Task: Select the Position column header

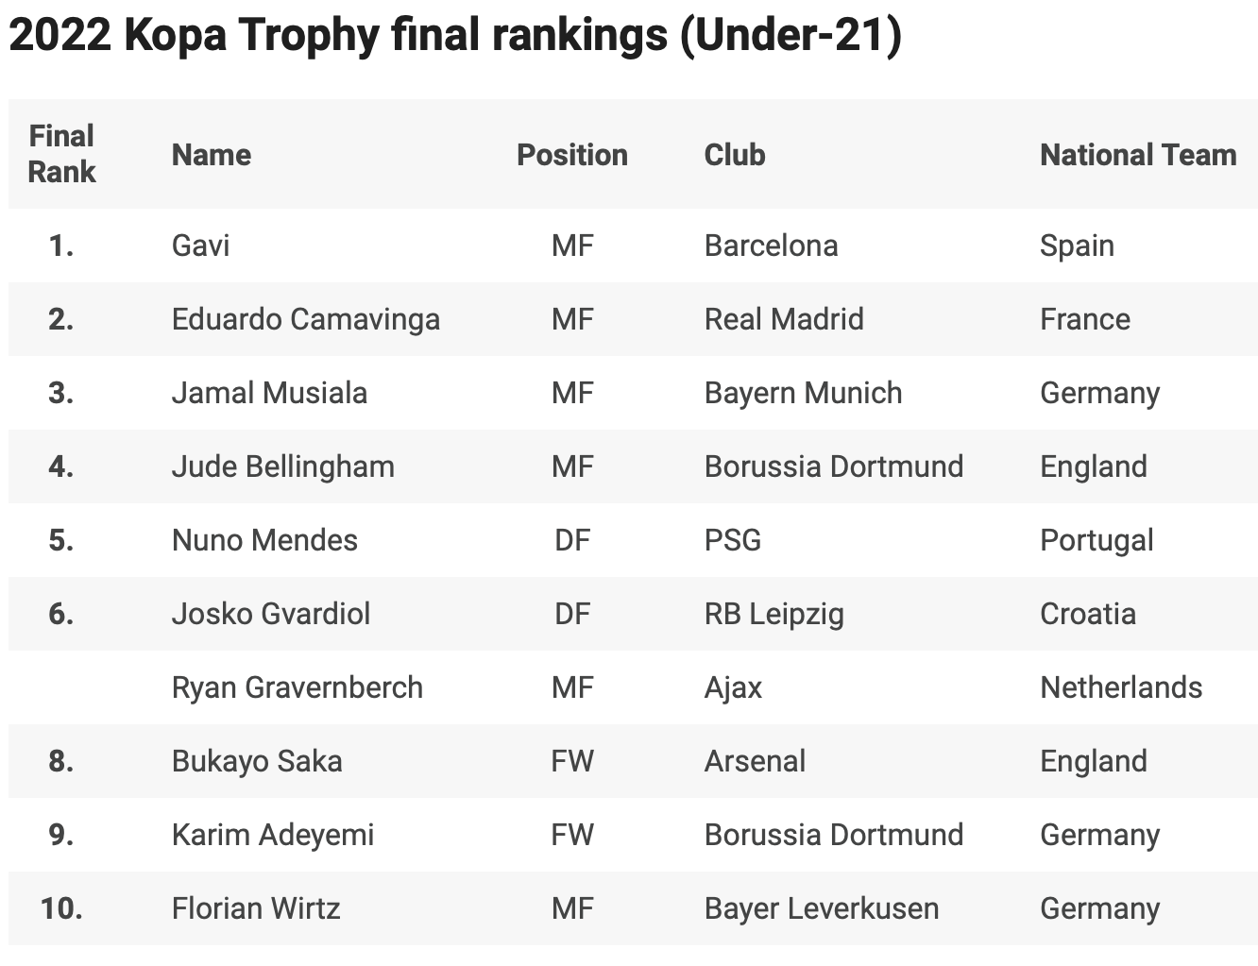Action: tap(571, 155)
